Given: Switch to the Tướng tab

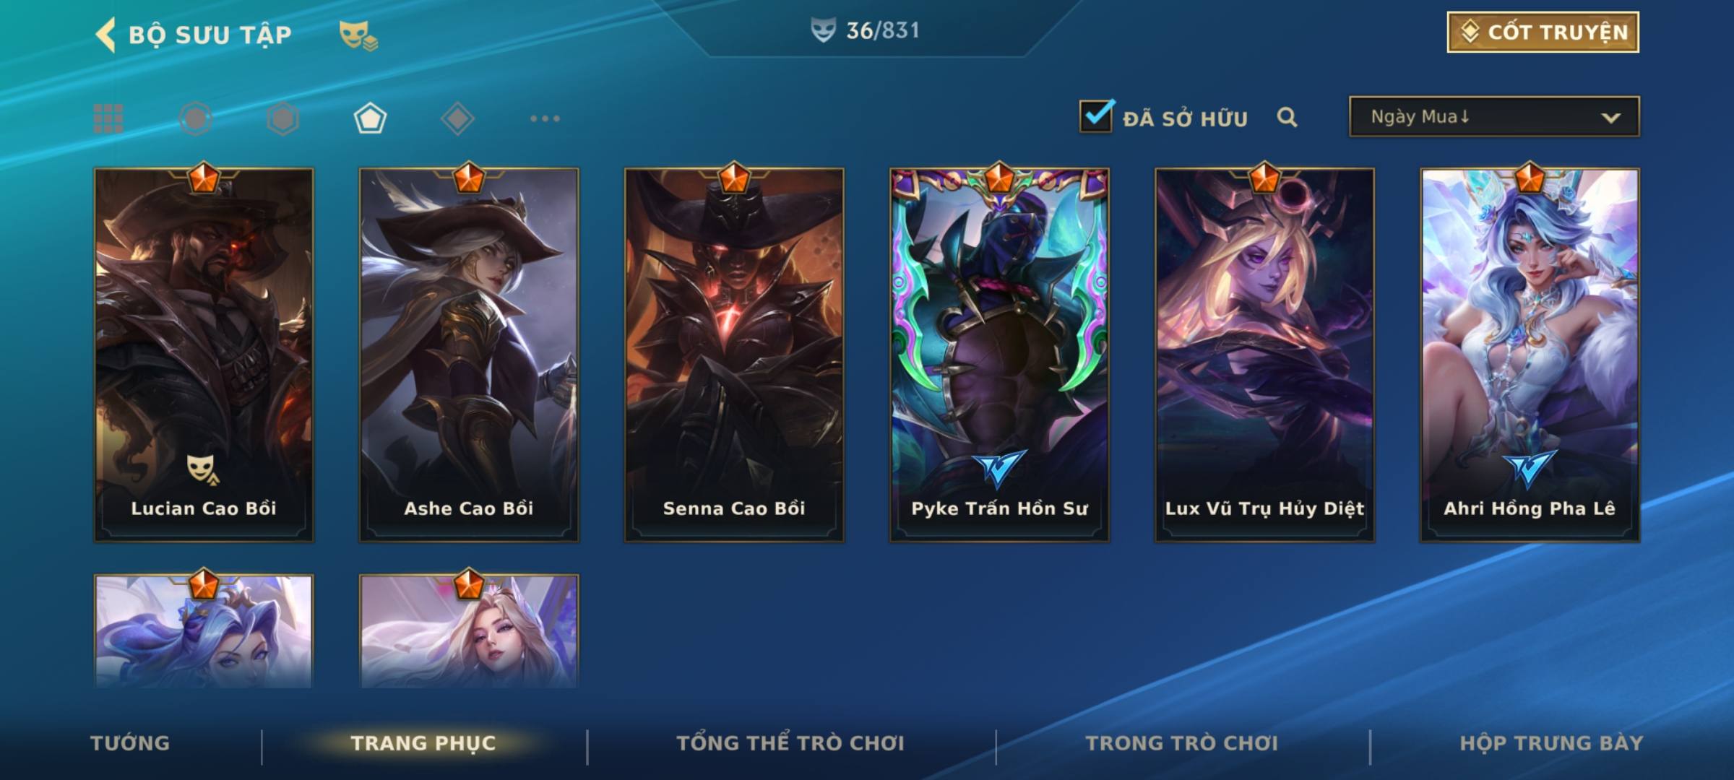Looking at the screenshot, I should point(130,743).
